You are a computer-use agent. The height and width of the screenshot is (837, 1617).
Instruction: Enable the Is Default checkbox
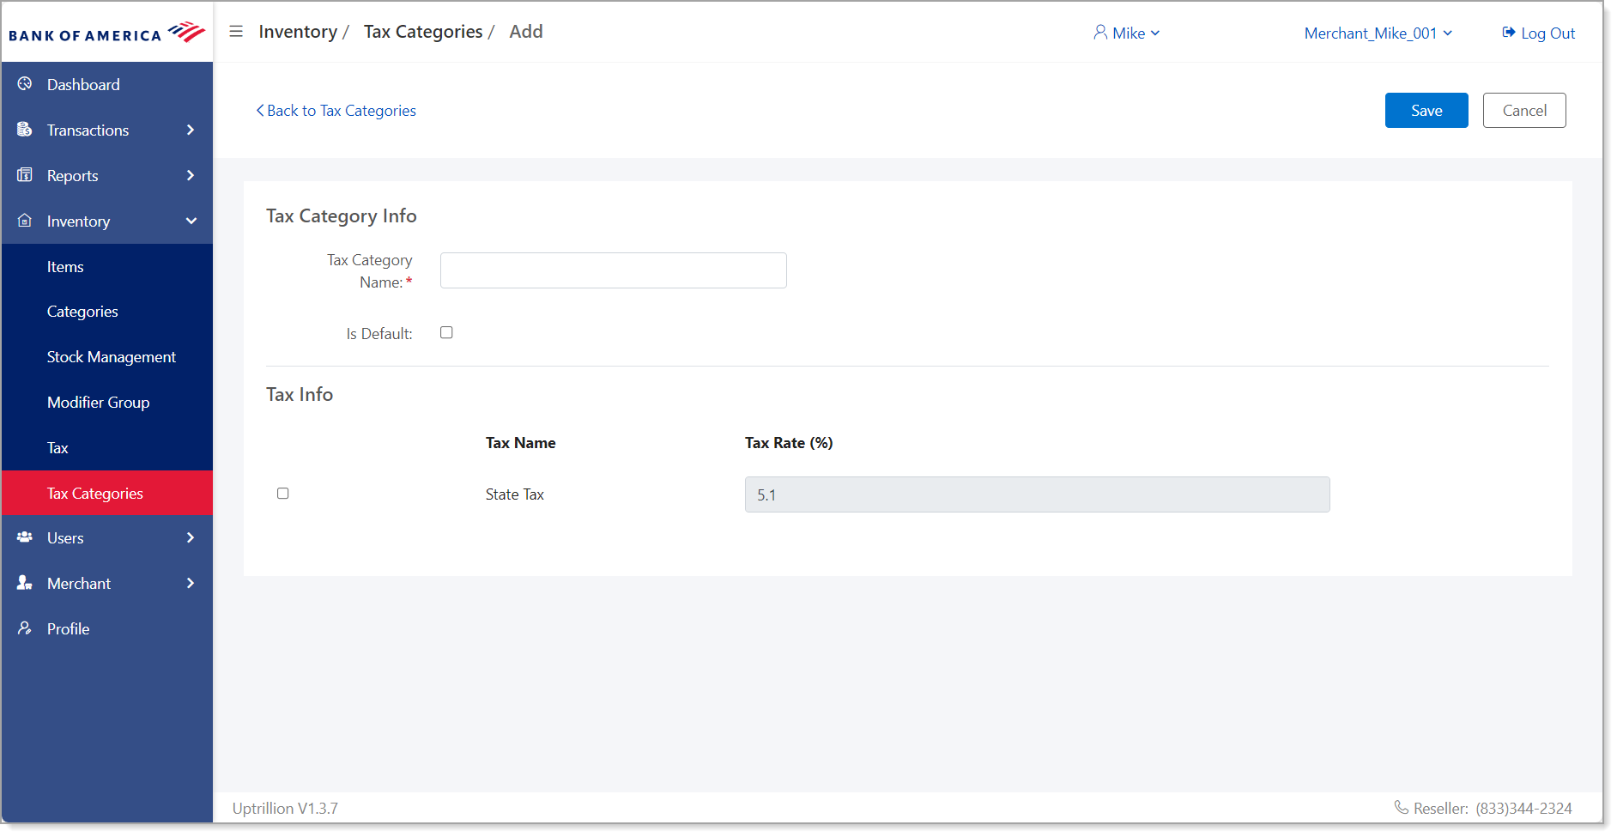[446, 332]
